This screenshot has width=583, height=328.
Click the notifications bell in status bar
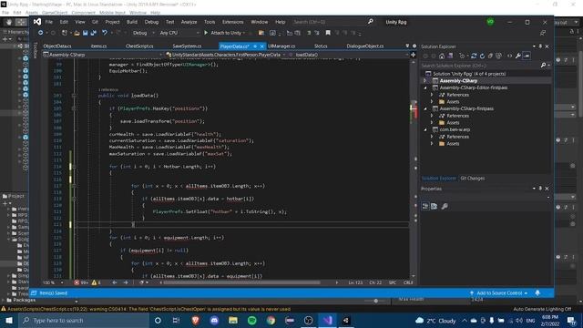pos(537,293)
